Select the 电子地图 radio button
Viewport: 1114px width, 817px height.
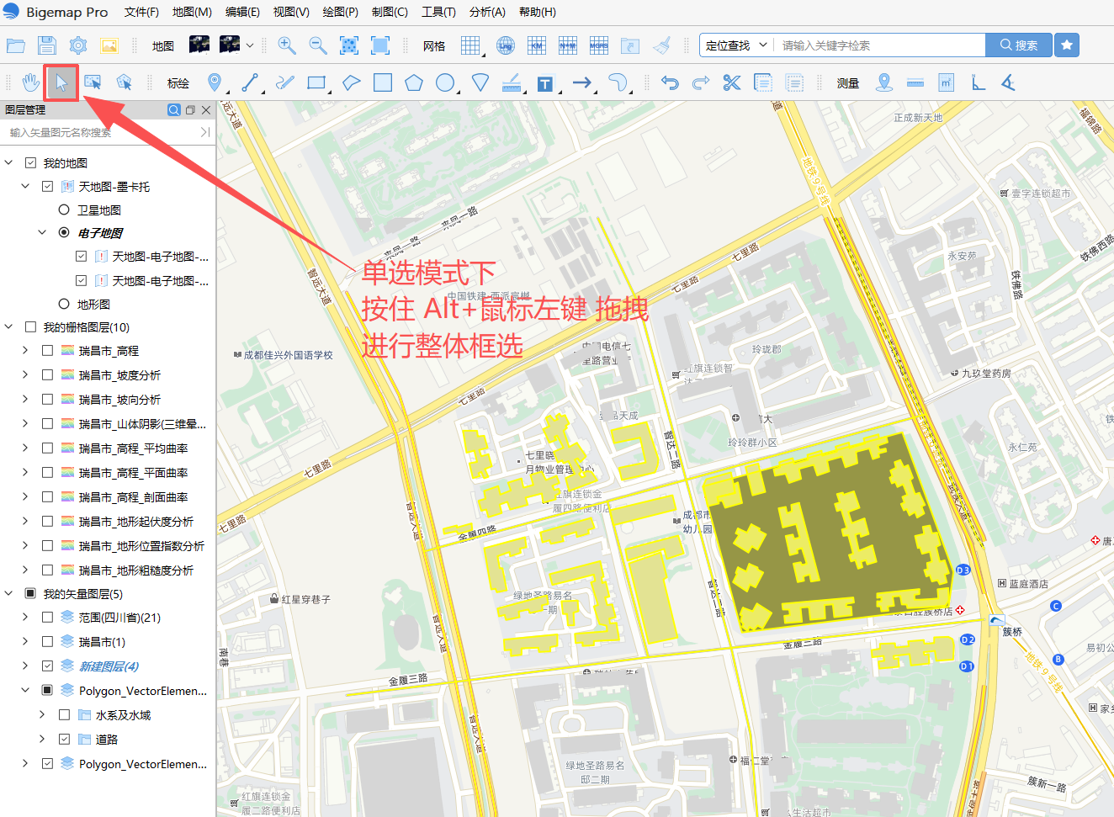pyautogui.click(x=64, y=232)
